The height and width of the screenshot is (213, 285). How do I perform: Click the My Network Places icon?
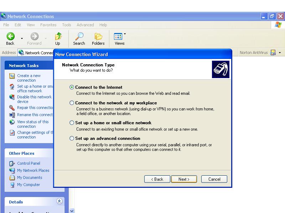pos(12,170)
